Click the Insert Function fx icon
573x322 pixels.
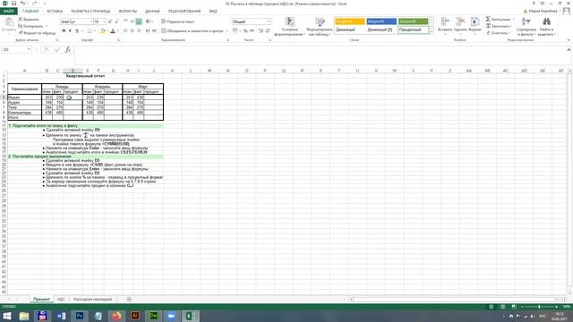click(68, 49)
